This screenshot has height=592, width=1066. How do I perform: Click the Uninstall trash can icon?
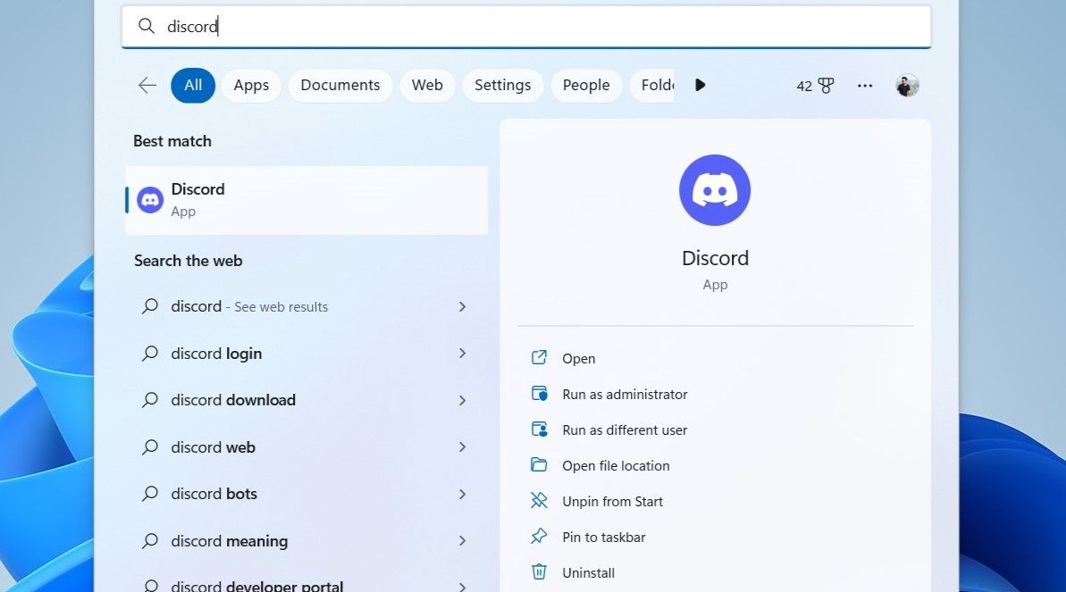click(539, 571)
